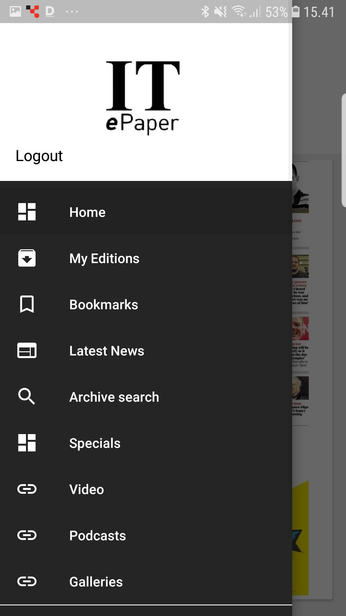
Task: Tap the Archive search magnifier icon
Action: pyautogui.click(x=27, y=397)
